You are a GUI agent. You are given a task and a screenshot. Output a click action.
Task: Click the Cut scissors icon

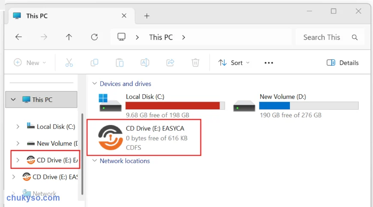pyautogui.click(x=69, y=63)
